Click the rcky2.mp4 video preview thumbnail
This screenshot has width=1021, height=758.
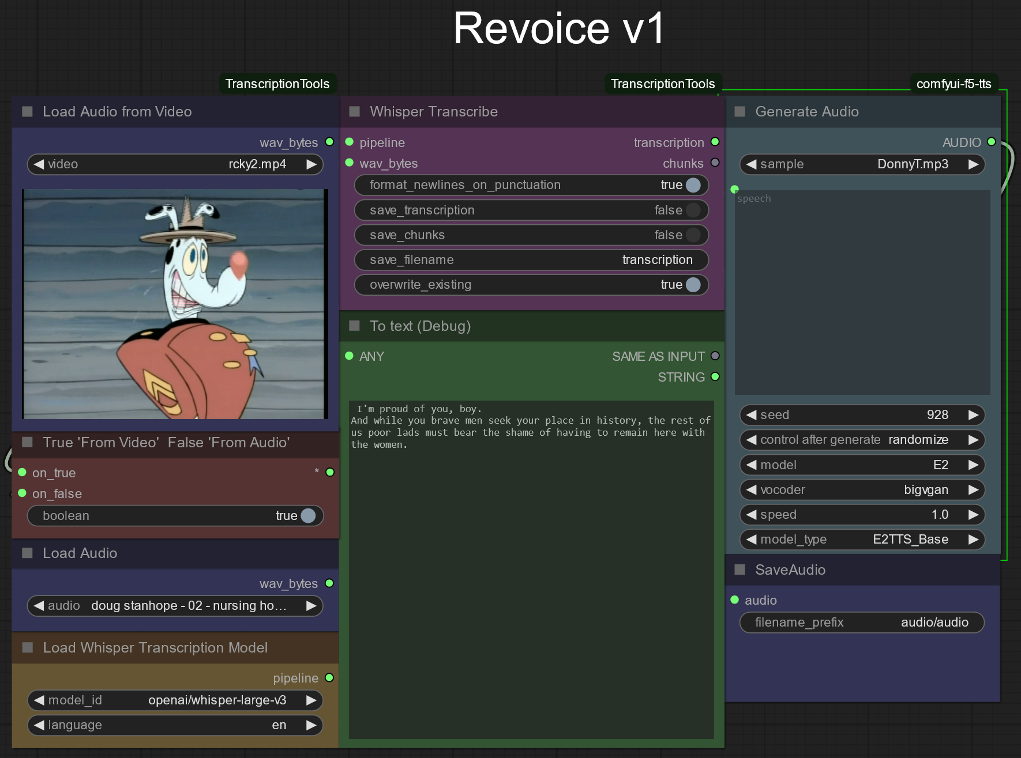click(x=175, y=304)
